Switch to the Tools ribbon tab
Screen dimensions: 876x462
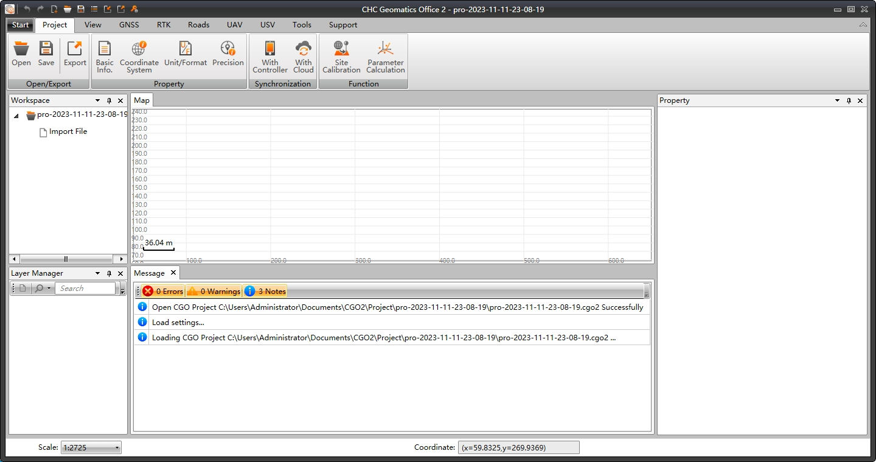(x=302, y=25)
